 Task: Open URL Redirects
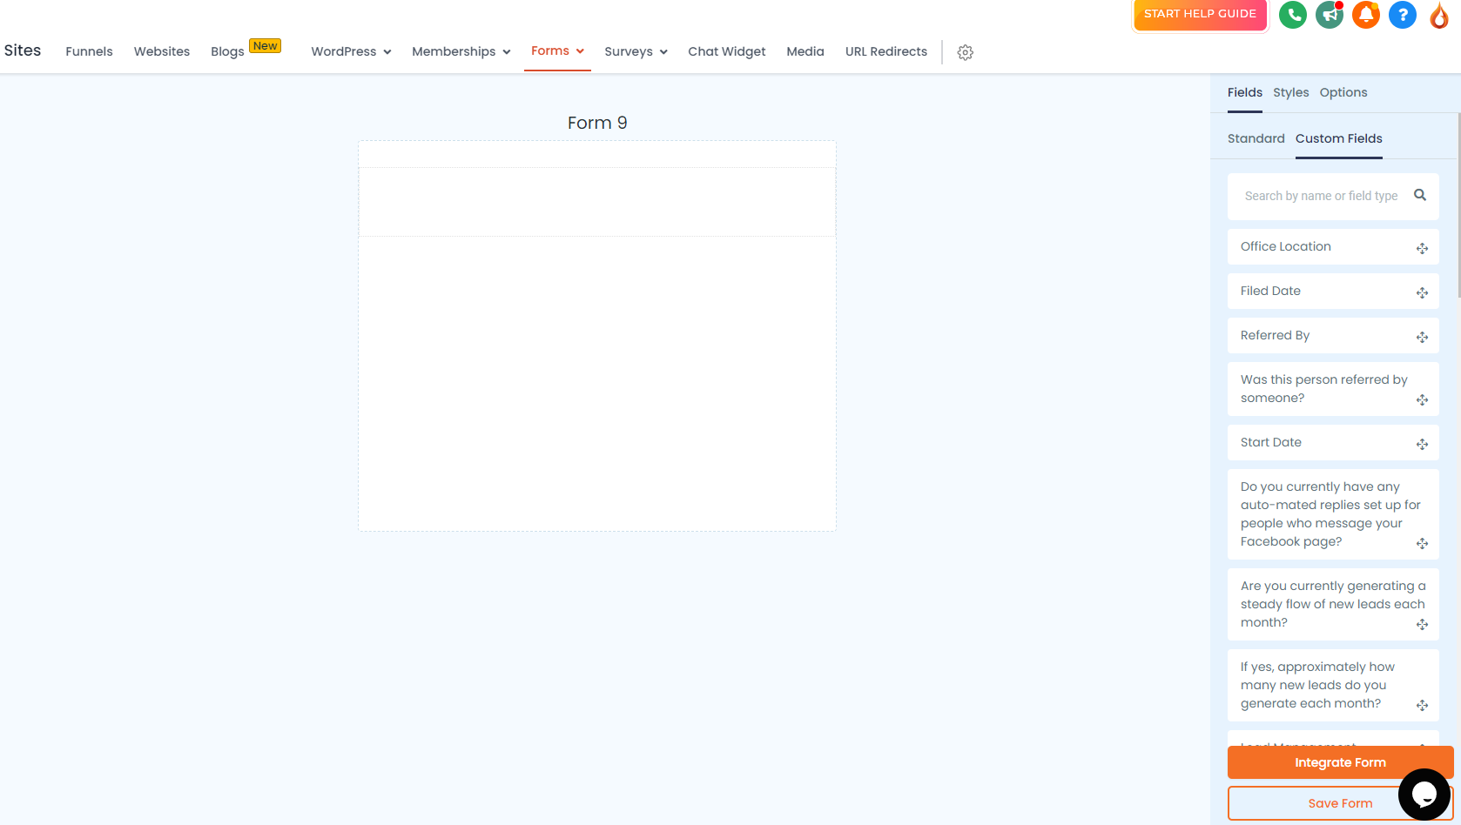point(886,51)
